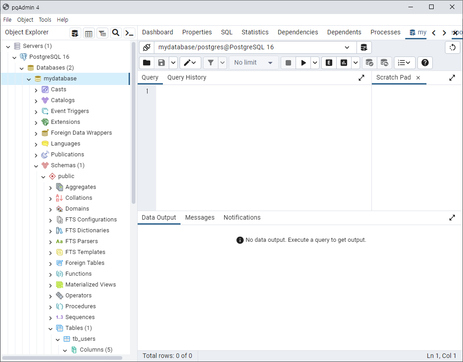
Task: Click into query editor line 1
Action: 264,91
